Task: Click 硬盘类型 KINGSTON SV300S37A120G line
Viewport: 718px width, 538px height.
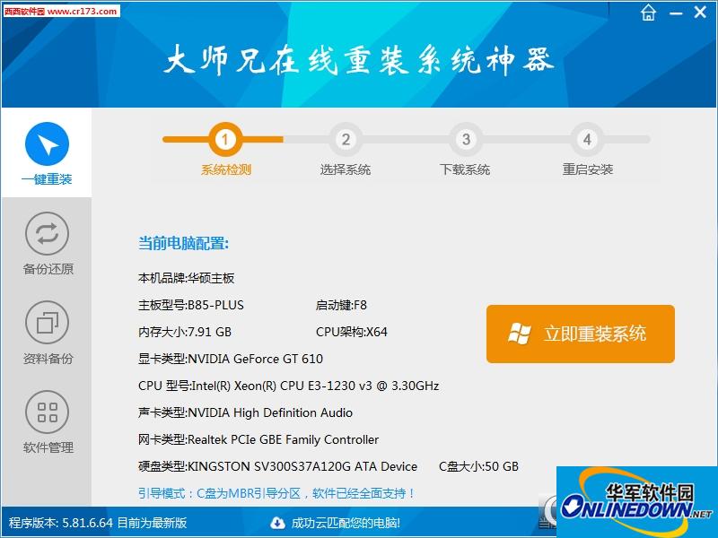Action: tap(277, 466)
